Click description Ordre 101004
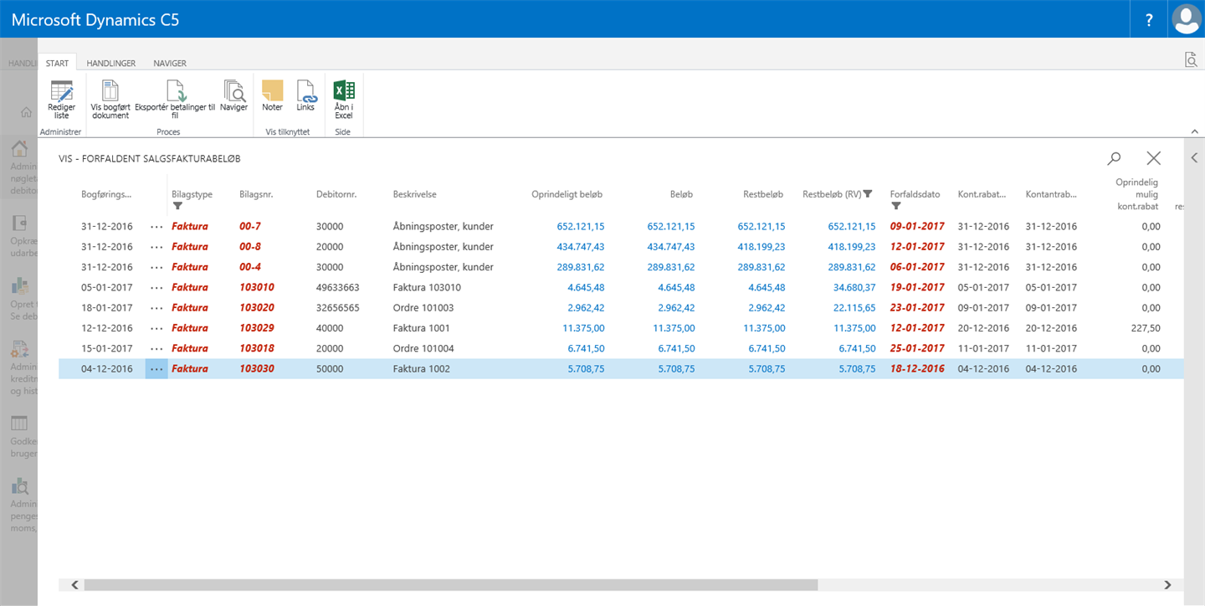The image size is (1205, 606). (423, 348)
